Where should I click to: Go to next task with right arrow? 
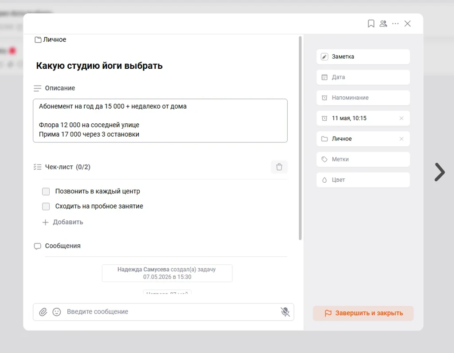coord(439,173)
